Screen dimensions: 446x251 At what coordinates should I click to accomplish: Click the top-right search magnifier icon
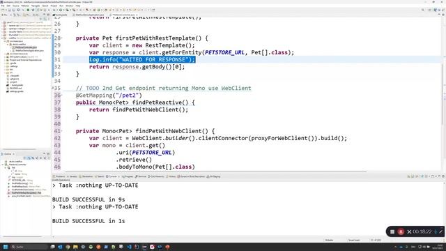423,10
